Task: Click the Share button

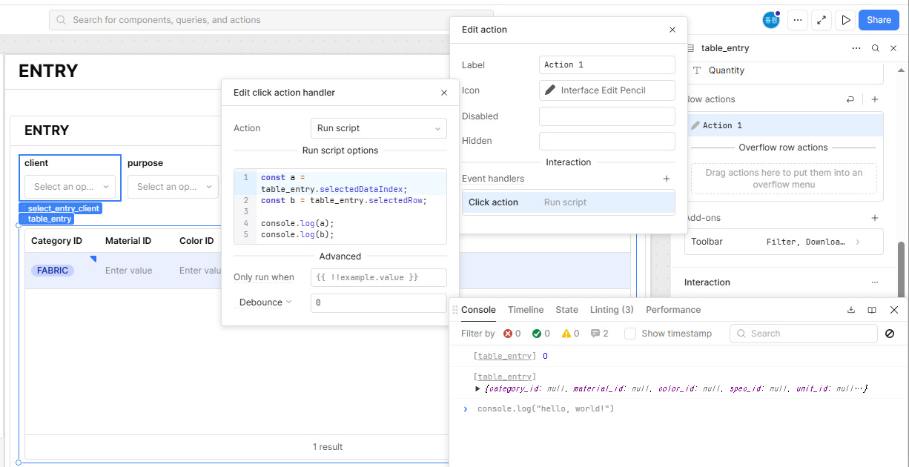Action: 879,20
